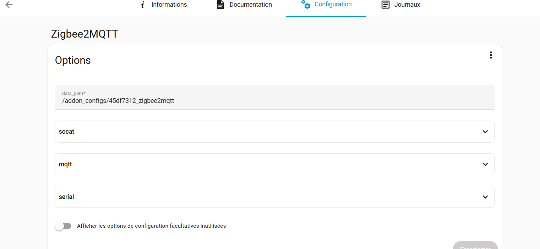Toggle the unused optional configuration switch
This screenshot has width=540, height=249.
pos(63,226)
